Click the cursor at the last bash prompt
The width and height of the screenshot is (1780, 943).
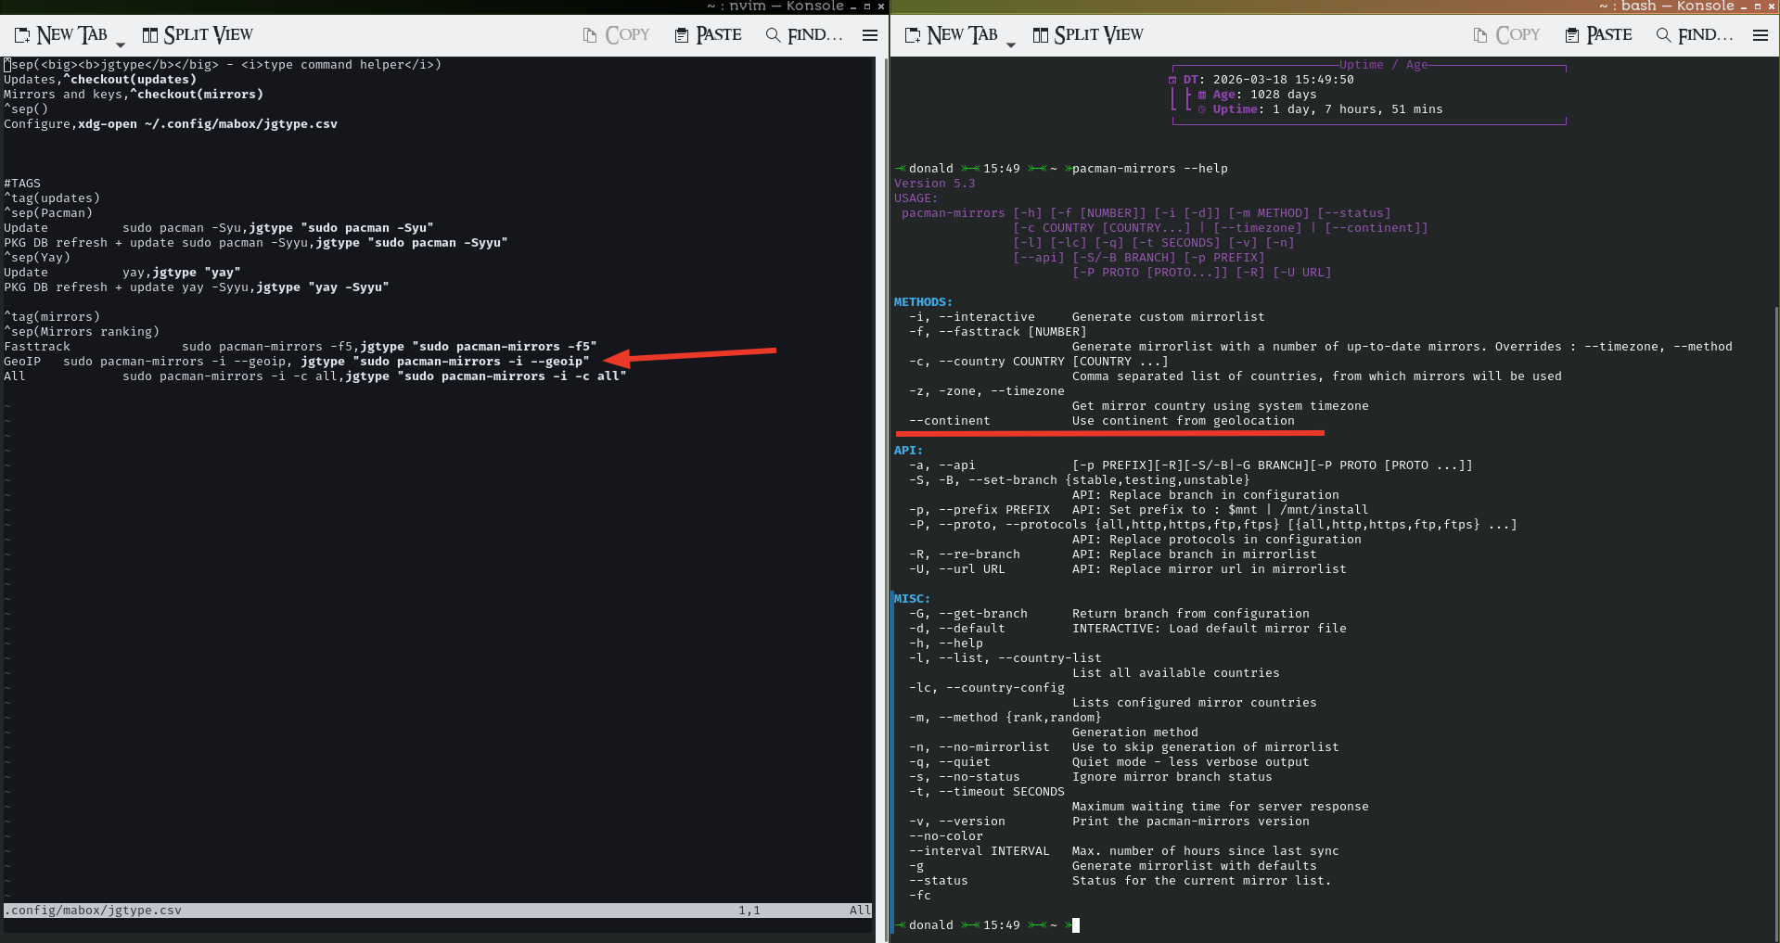[1076, 925]
